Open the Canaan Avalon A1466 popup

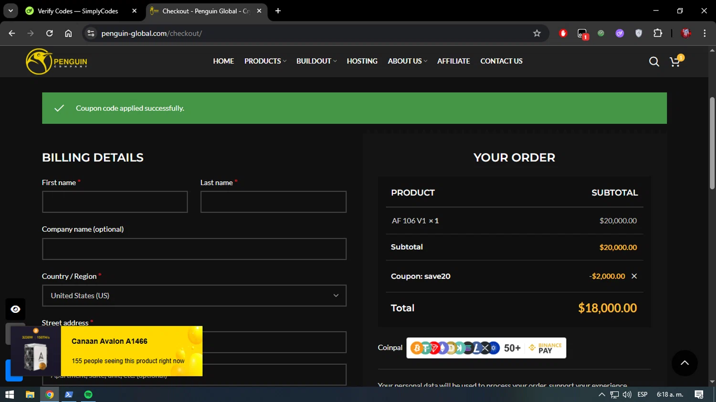pos(106,351)
